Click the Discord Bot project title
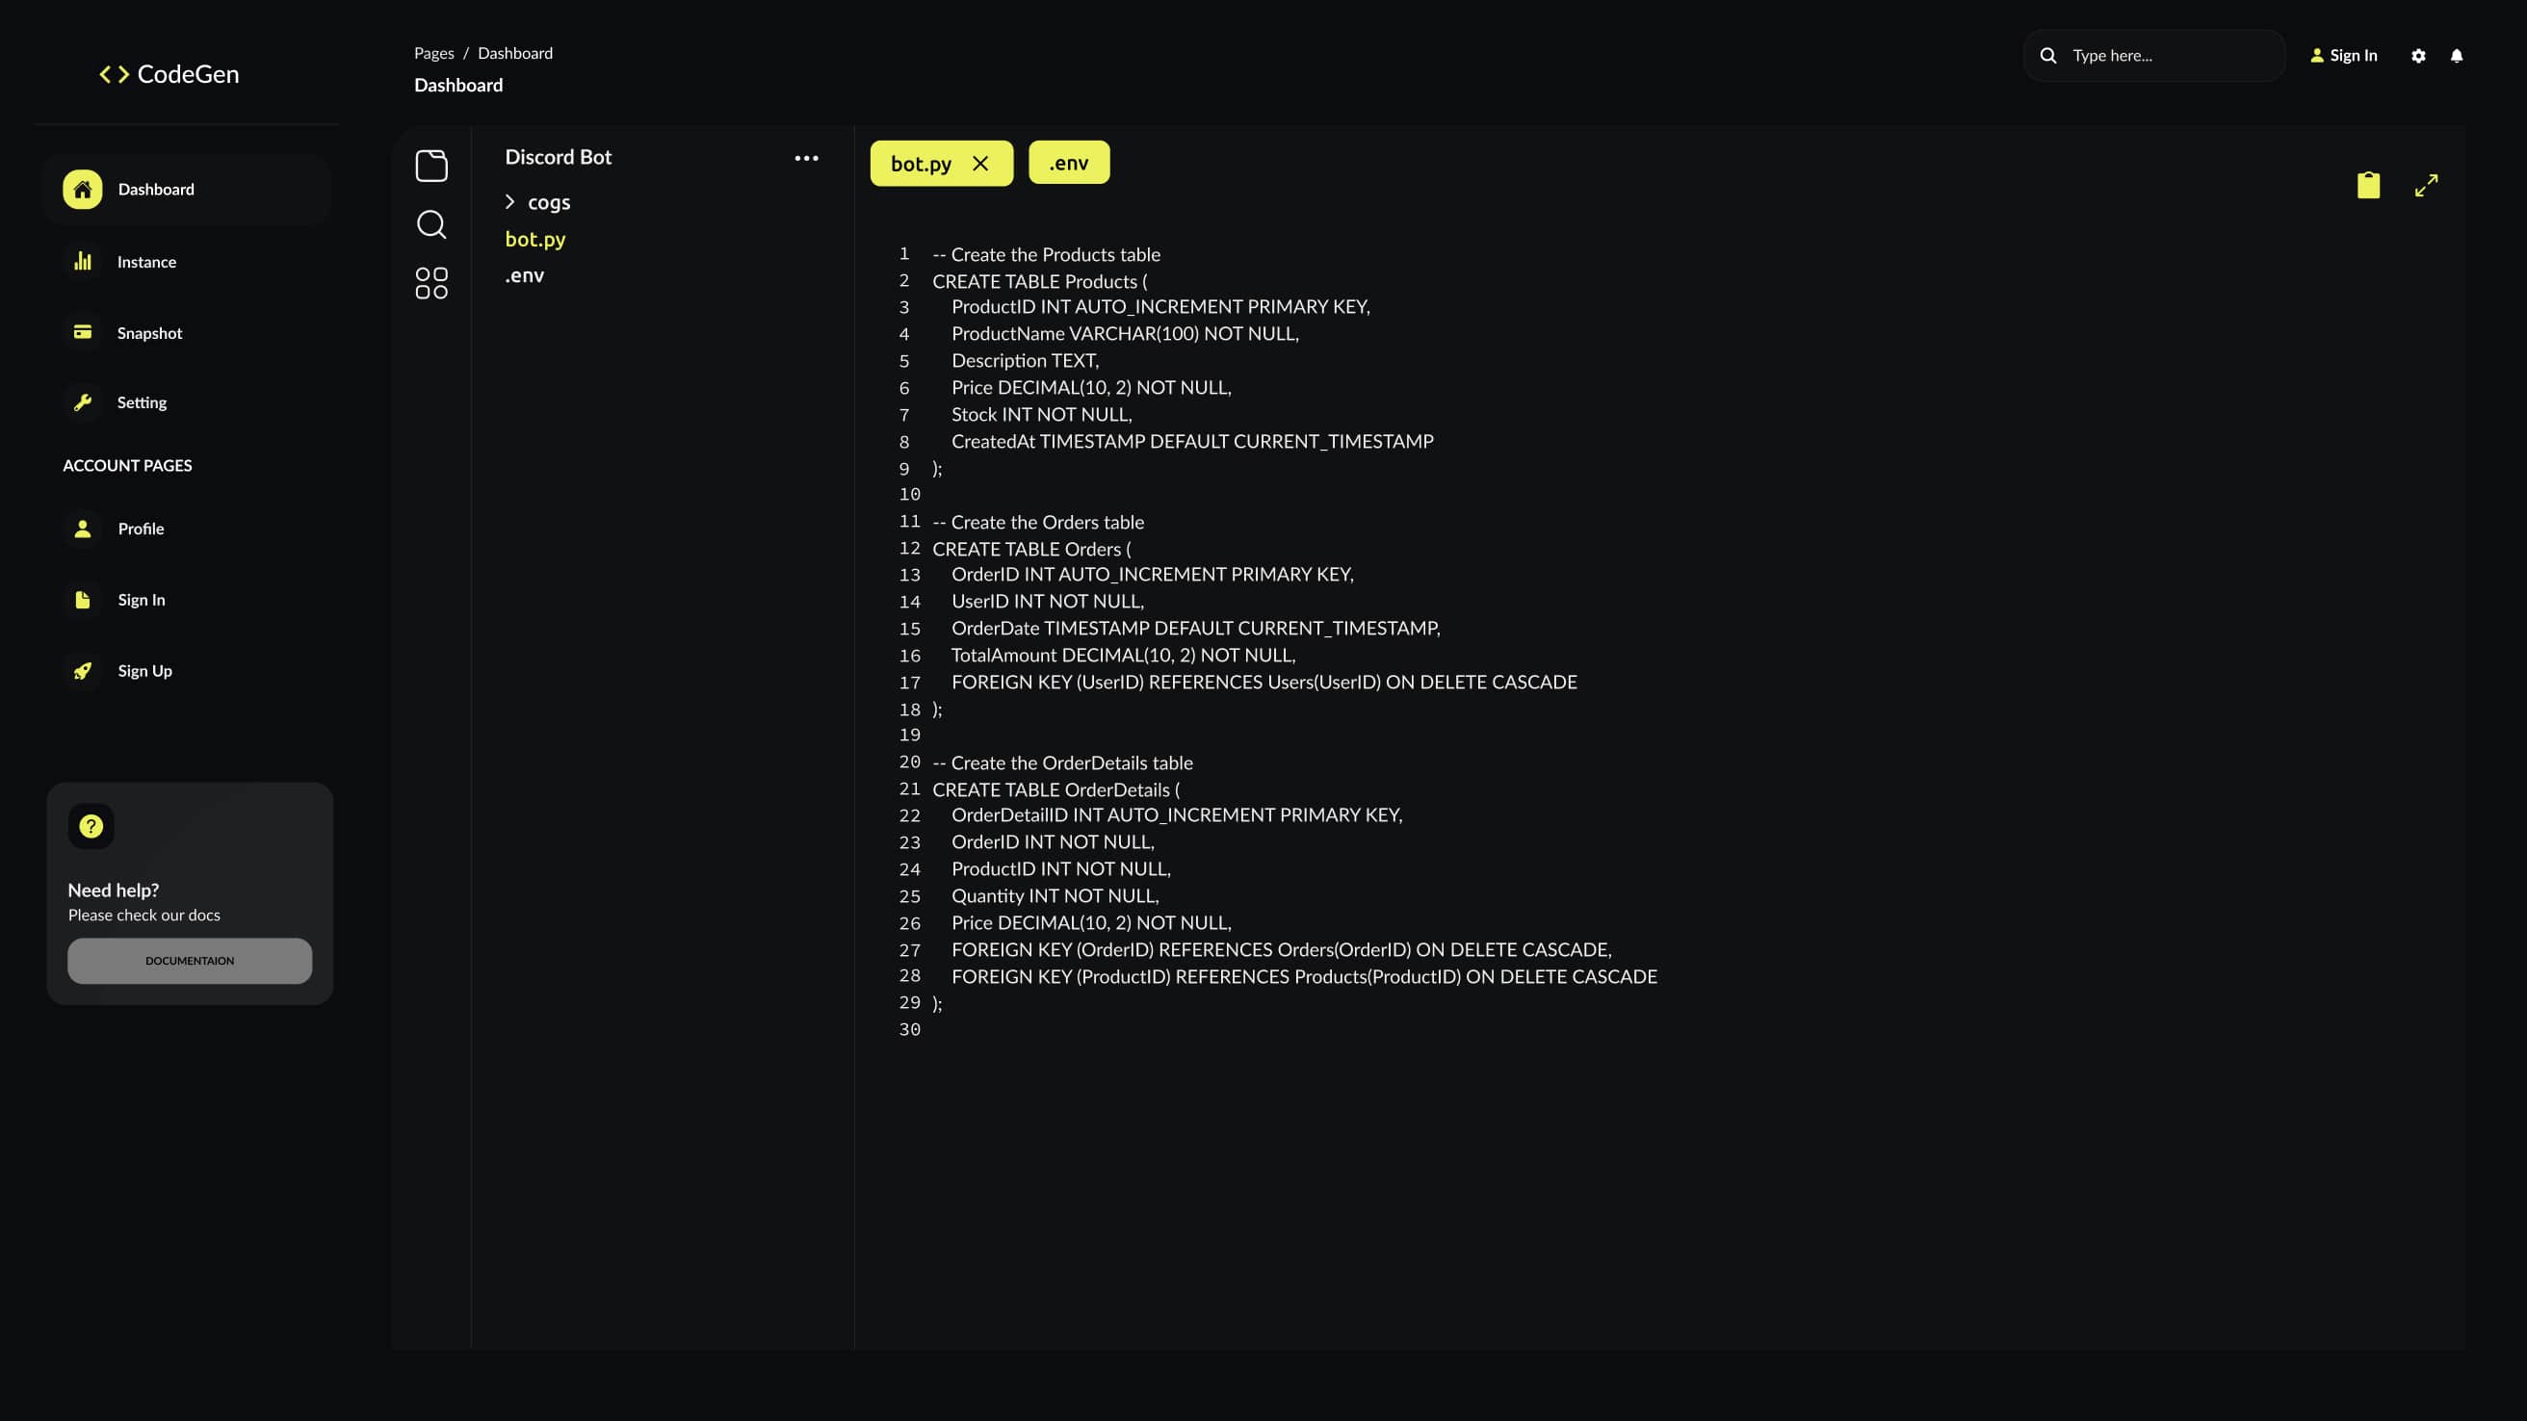Screen dimensions: 2527x1421 (559, 157)
